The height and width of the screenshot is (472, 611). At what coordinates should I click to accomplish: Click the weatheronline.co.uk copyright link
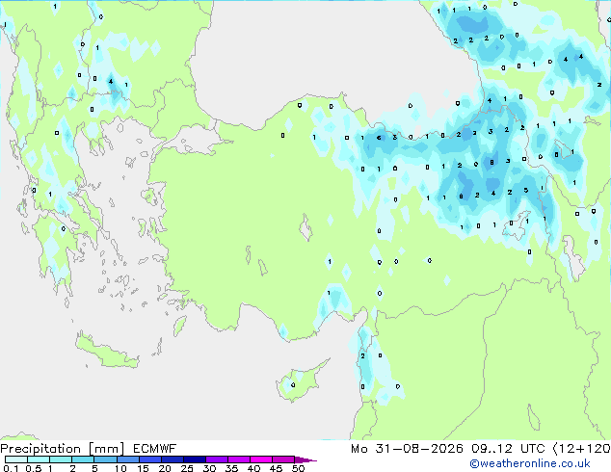pyautogui.click(x=530, y=463)
